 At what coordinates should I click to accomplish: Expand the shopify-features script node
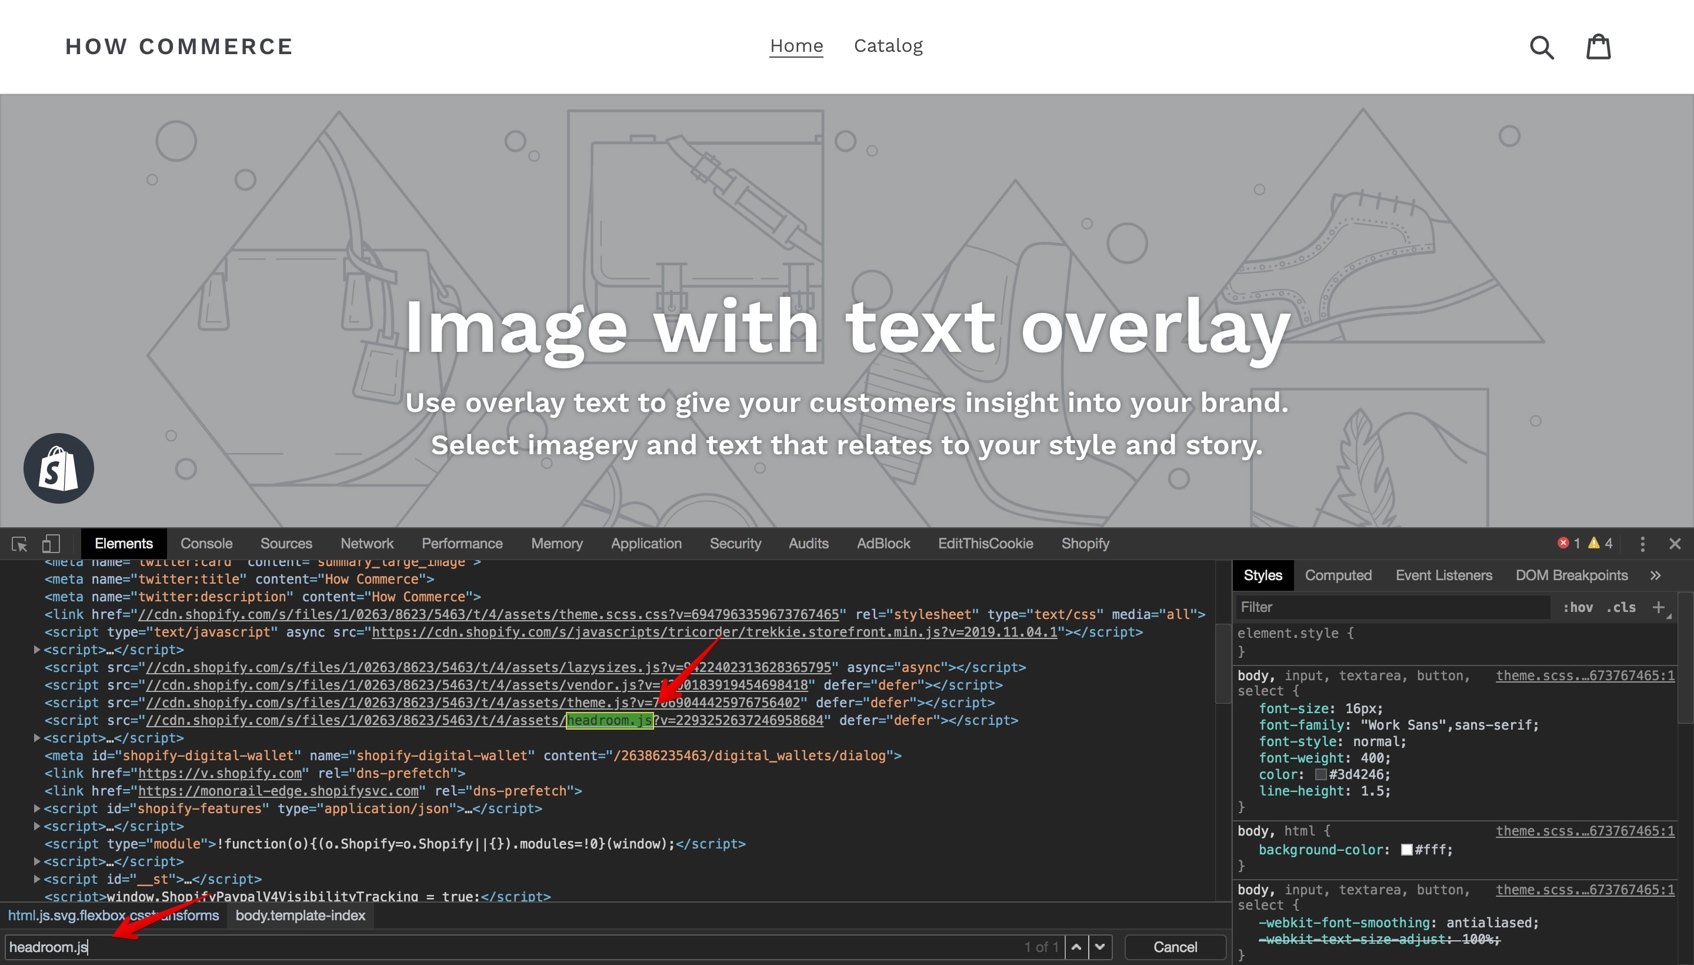(37, 808)
